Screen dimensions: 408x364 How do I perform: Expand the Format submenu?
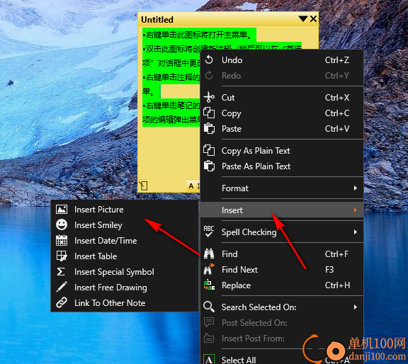(x=282, y=188)
